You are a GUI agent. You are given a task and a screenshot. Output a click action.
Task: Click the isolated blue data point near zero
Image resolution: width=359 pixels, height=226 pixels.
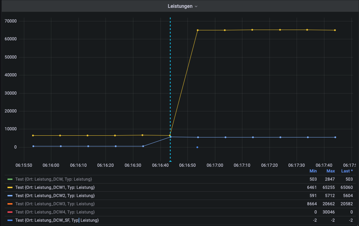coord(197,147)
